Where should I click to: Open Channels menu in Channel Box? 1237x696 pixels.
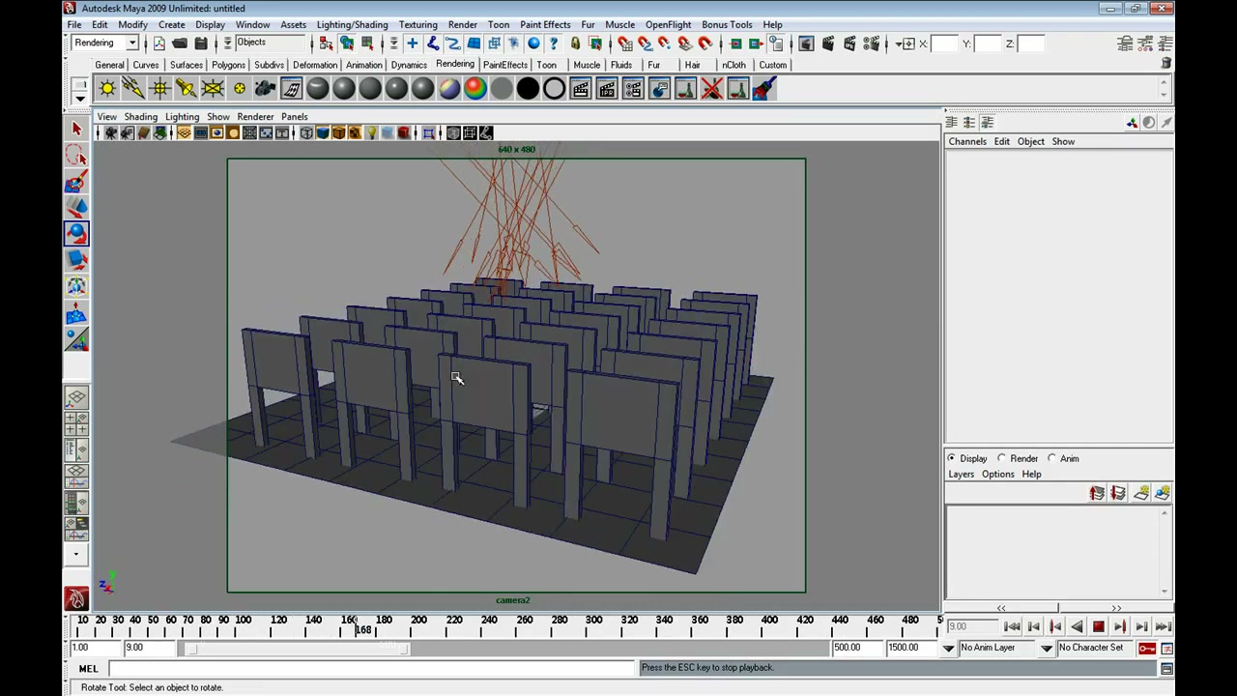pos(967,141)
